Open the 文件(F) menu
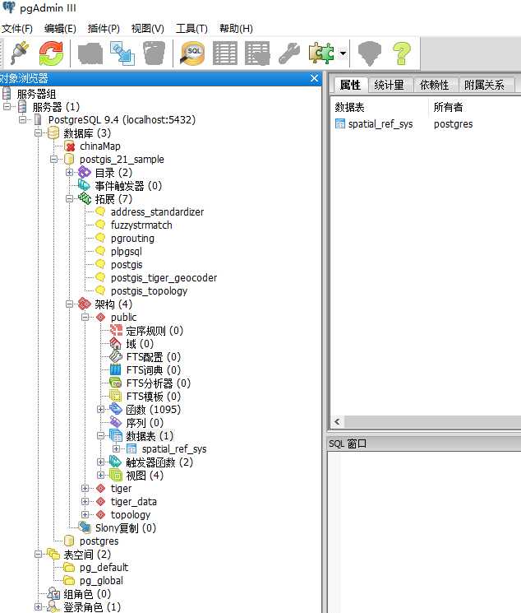 tap(16, 29)
